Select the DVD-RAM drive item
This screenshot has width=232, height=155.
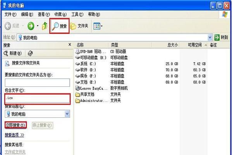tap(91, 52)
